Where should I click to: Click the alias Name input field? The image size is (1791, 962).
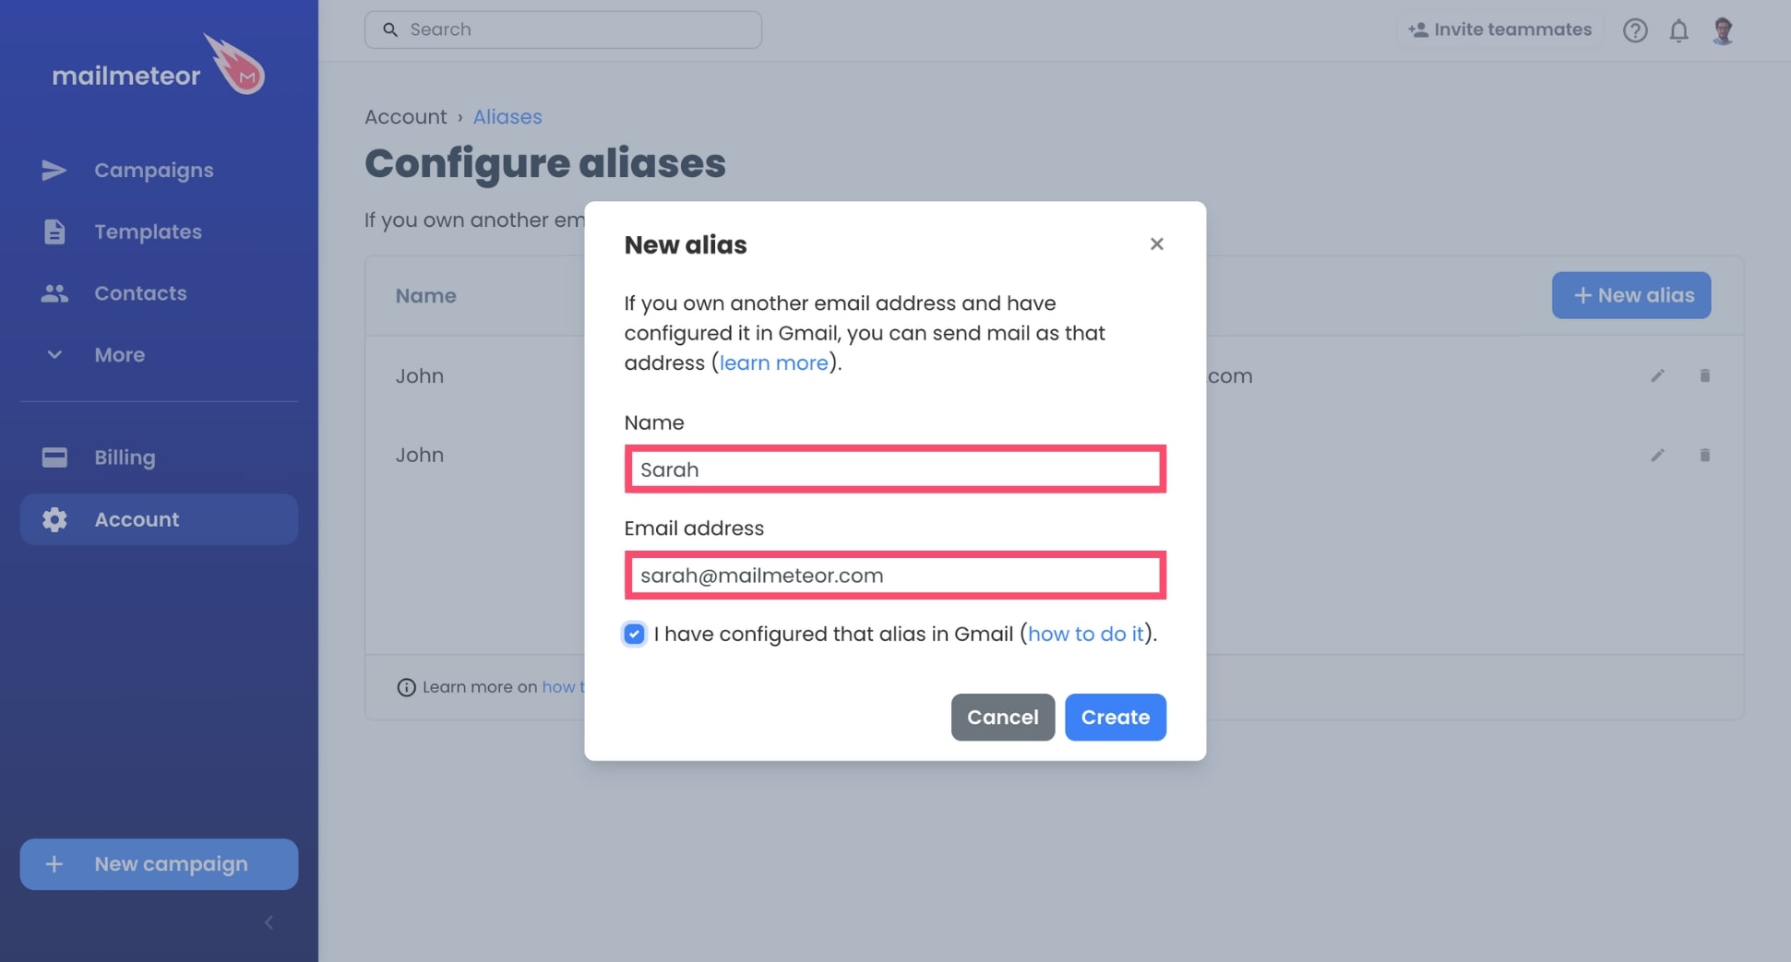tap(895, 469)
